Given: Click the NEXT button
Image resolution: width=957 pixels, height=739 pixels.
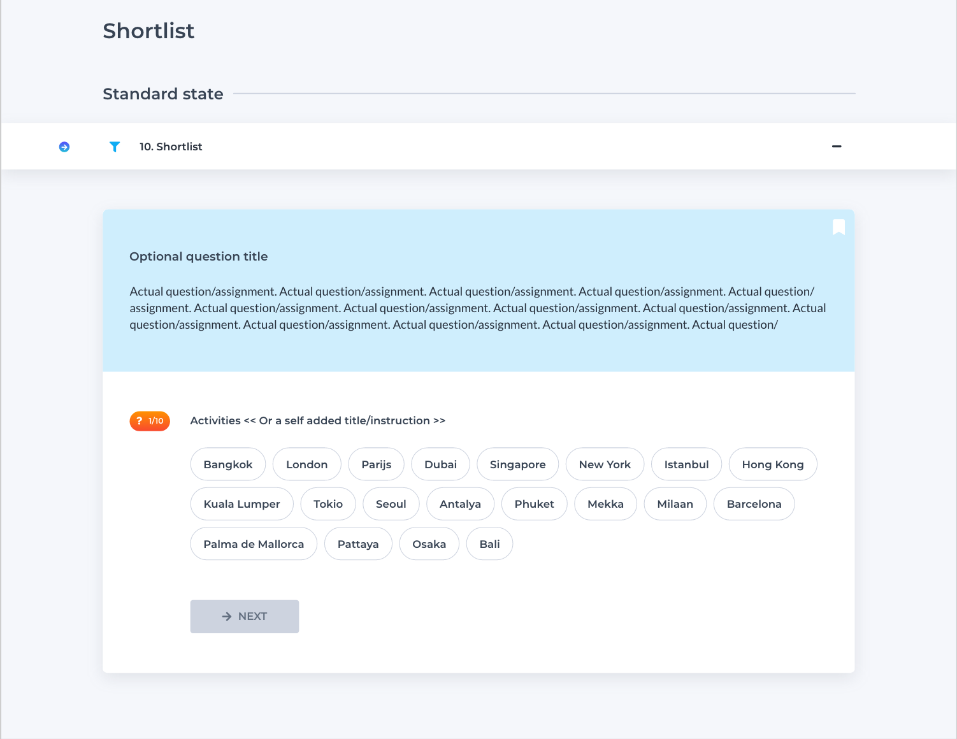Looking at the screenshot, I should 245,617.
